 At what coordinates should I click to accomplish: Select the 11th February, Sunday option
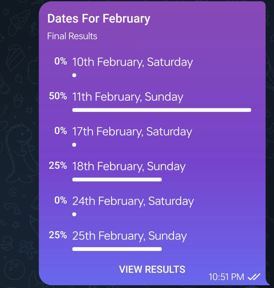pyautogui.click(x=128, y=97)
